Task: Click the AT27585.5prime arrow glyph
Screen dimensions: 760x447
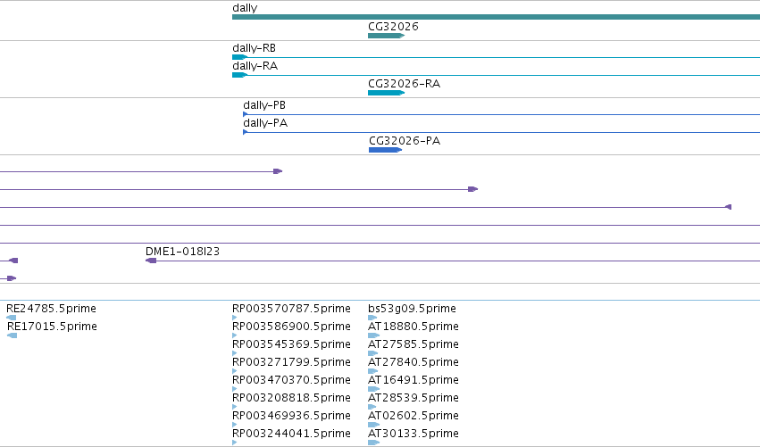Action: click(373, 353)
